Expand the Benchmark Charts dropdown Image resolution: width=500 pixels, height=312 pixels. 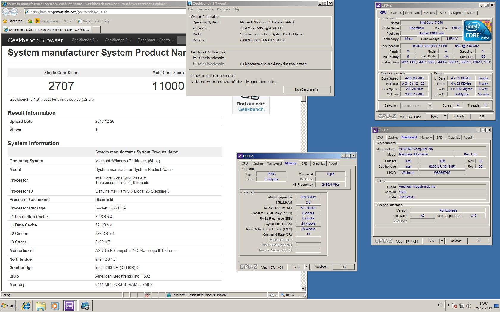pos(156,40)
